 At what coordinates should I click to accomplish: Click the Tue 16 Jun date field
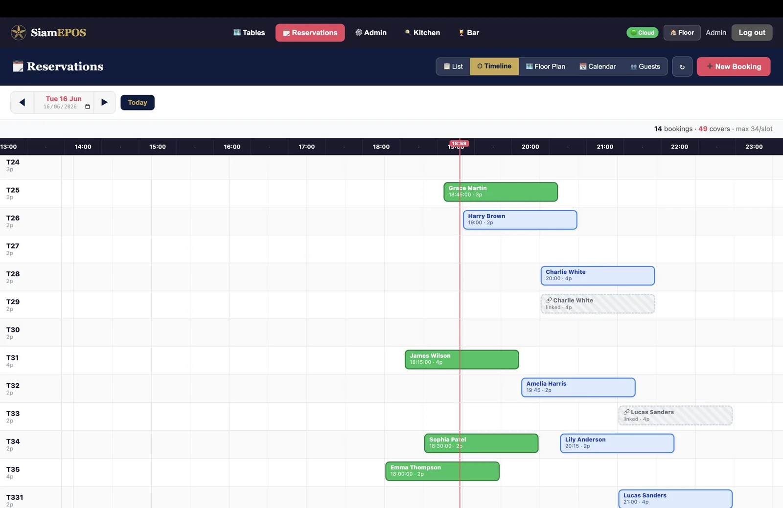64,102
